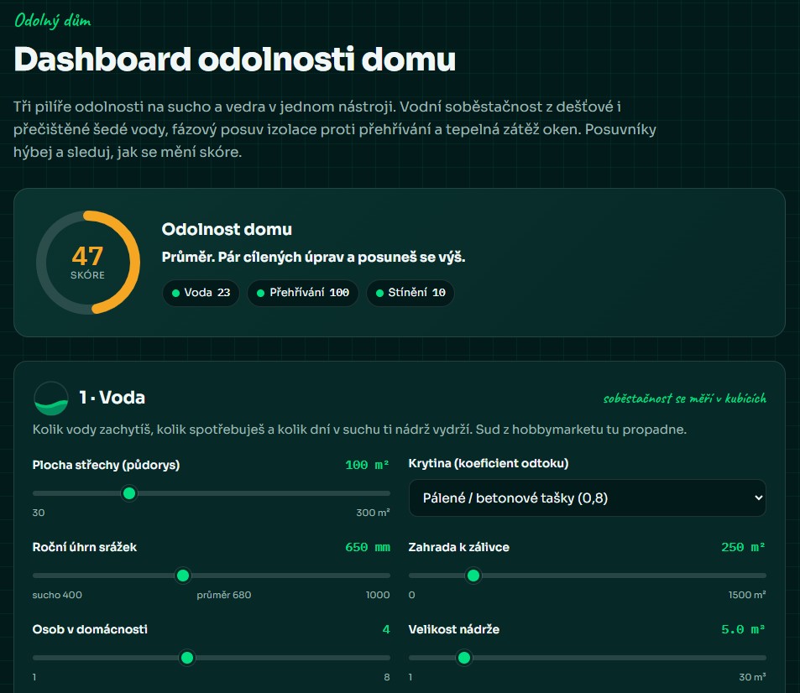Click the household persons value 4

[386, 629]
